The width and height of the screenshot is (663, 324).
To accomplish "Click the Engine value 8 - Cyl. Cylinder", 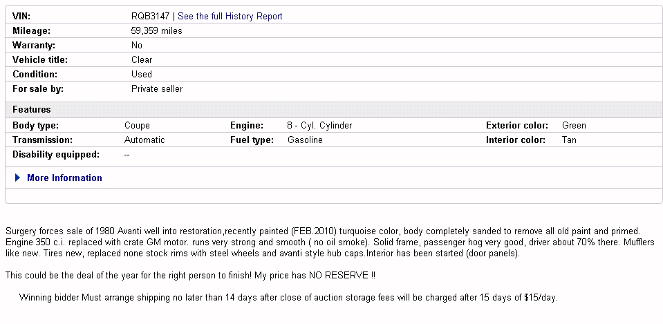I will (x=319, y=125).
